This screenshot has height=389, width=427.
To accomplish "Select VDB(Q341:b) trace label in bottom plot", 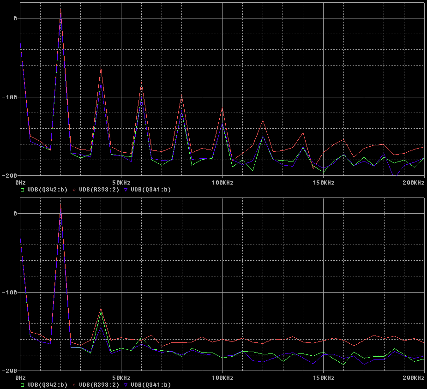I will [151, 385].
